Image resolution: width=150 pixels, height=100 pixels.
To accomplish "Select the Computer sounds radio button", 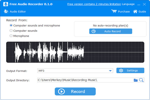I will [x=11, y=31].
